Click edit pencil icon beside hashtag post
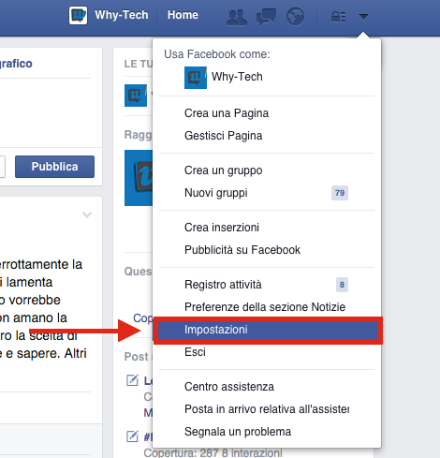440x458 pixels. tap(132, 436)
